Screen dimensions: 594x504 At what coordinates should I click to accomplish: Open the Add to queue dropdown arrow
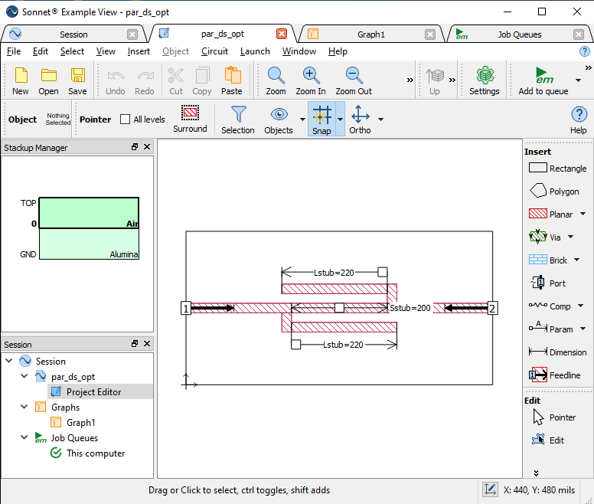578,80
